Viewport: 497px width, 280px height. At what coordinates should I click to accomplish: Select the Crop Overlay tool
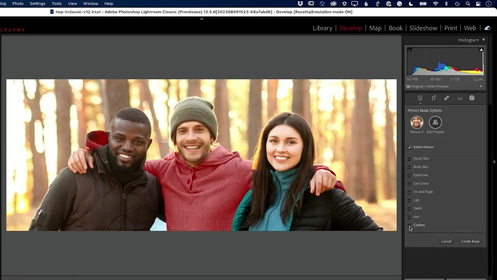[x=434, y=98]
